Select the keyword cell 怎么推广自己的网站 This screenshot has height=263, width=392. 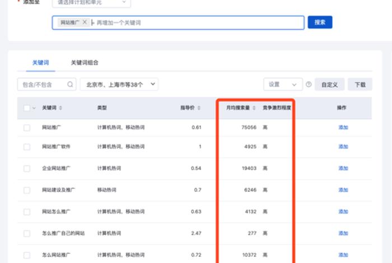[63, 233]
